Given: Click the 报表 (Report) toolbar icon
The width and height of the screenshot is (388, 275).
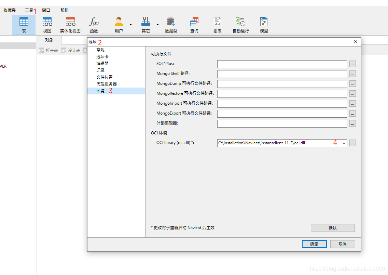Looking at the screenshot, I should tap(218, 25).
